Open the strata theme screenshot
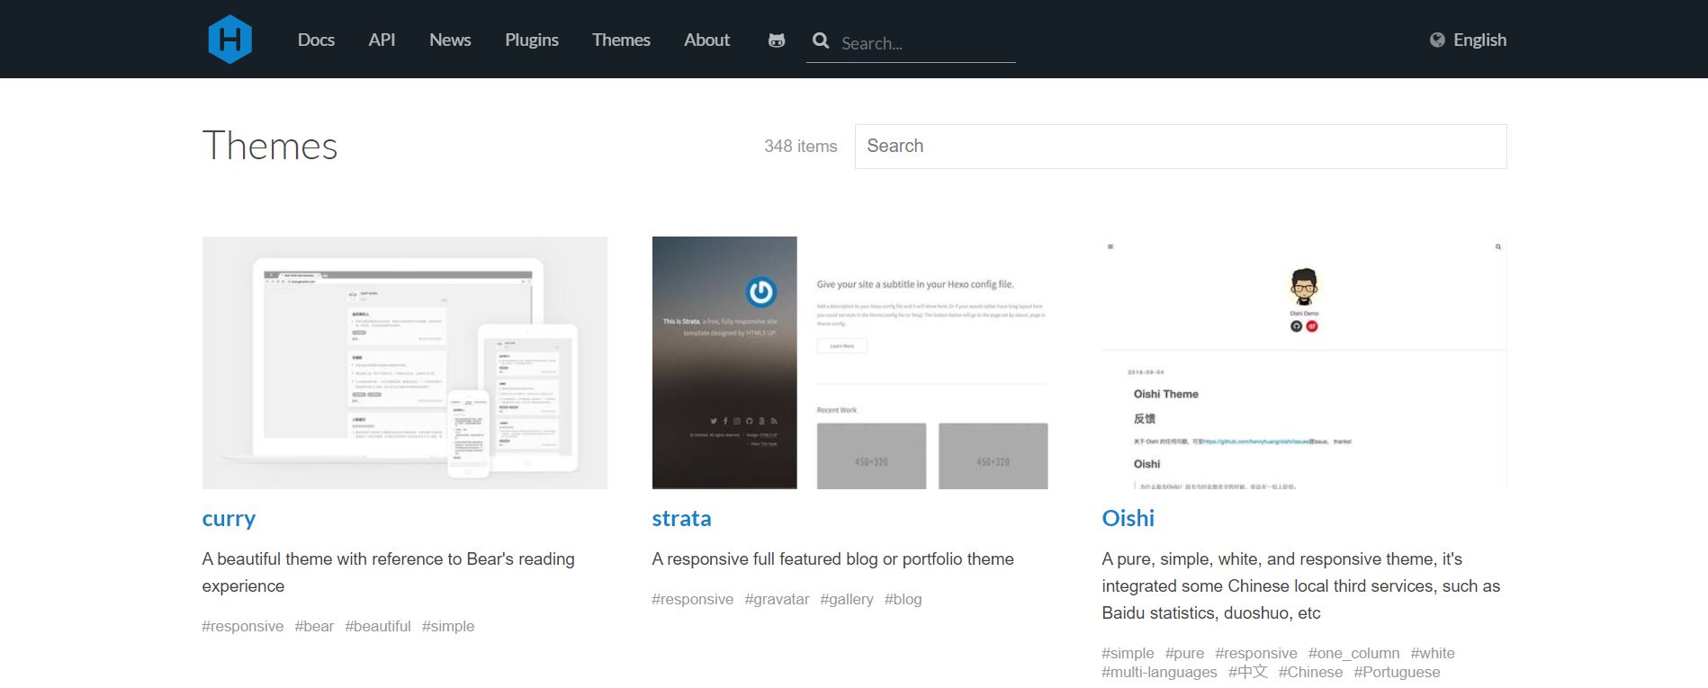 [x=850, y=362]
